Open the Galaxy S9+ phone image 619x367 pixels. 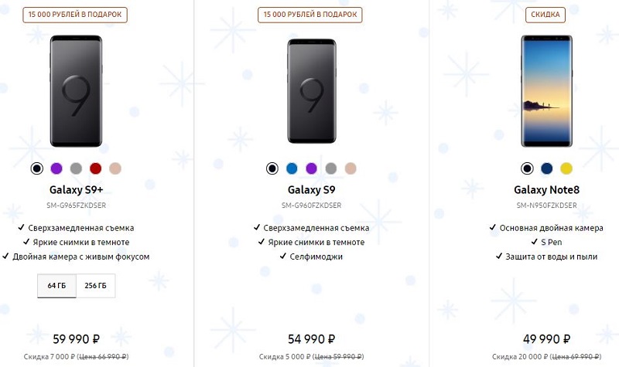[x=76, y=91]
